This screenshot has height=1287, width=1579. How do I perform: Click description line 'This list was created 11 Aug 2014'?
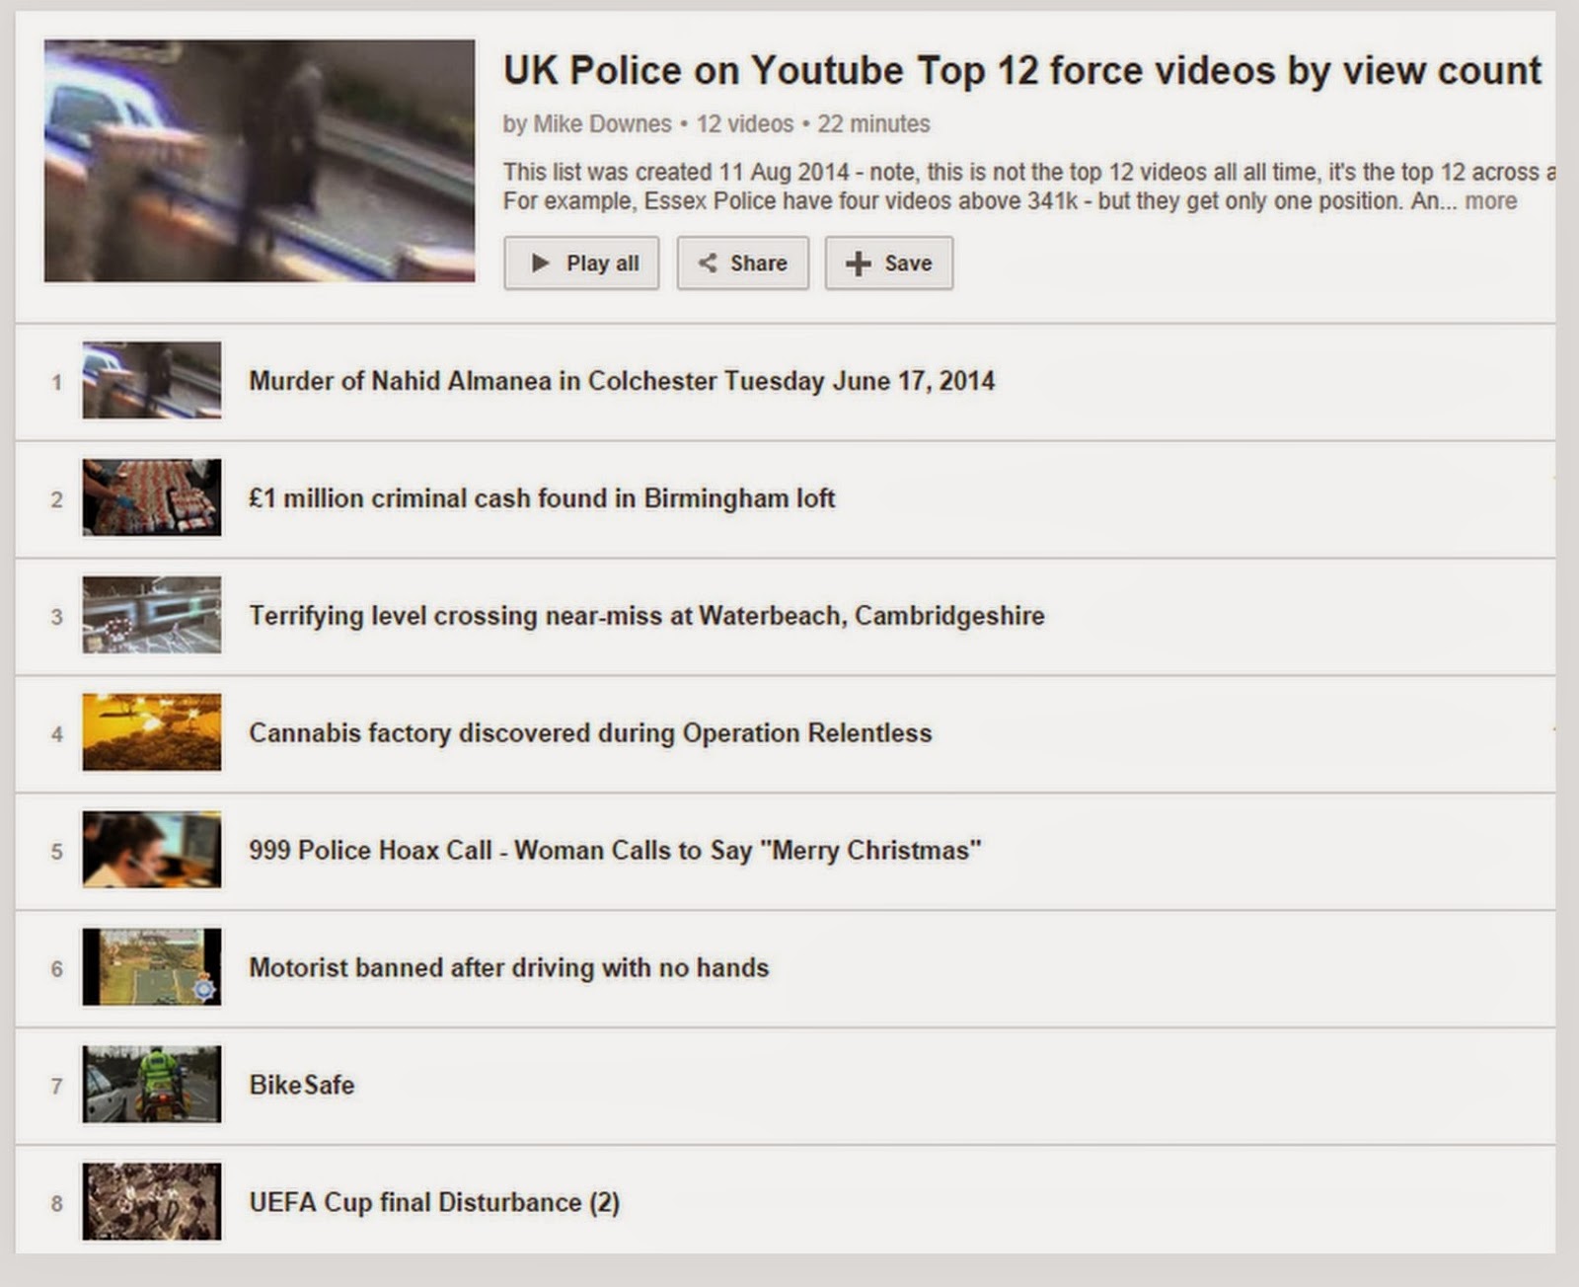1029,173
